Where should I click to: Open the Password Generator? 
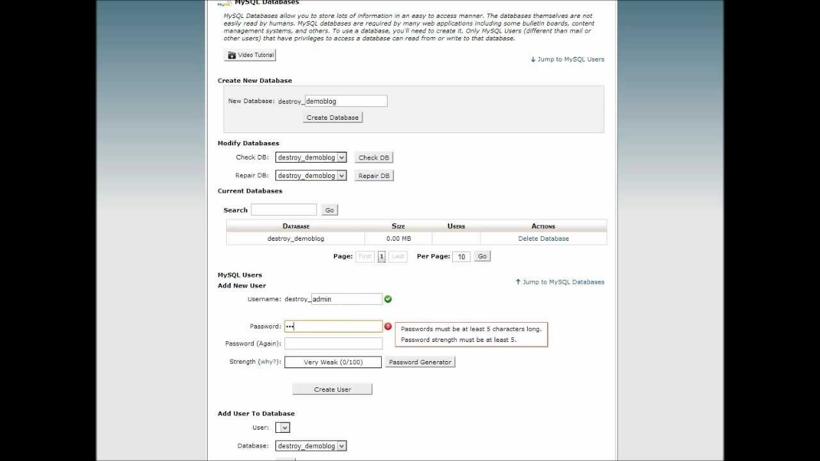[x=420, y=362]
